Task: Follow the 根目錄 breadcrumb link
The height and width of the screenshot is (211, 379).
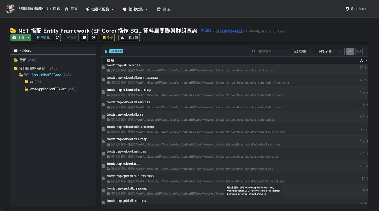Action: pyautogui.click(x=206, y=31)
